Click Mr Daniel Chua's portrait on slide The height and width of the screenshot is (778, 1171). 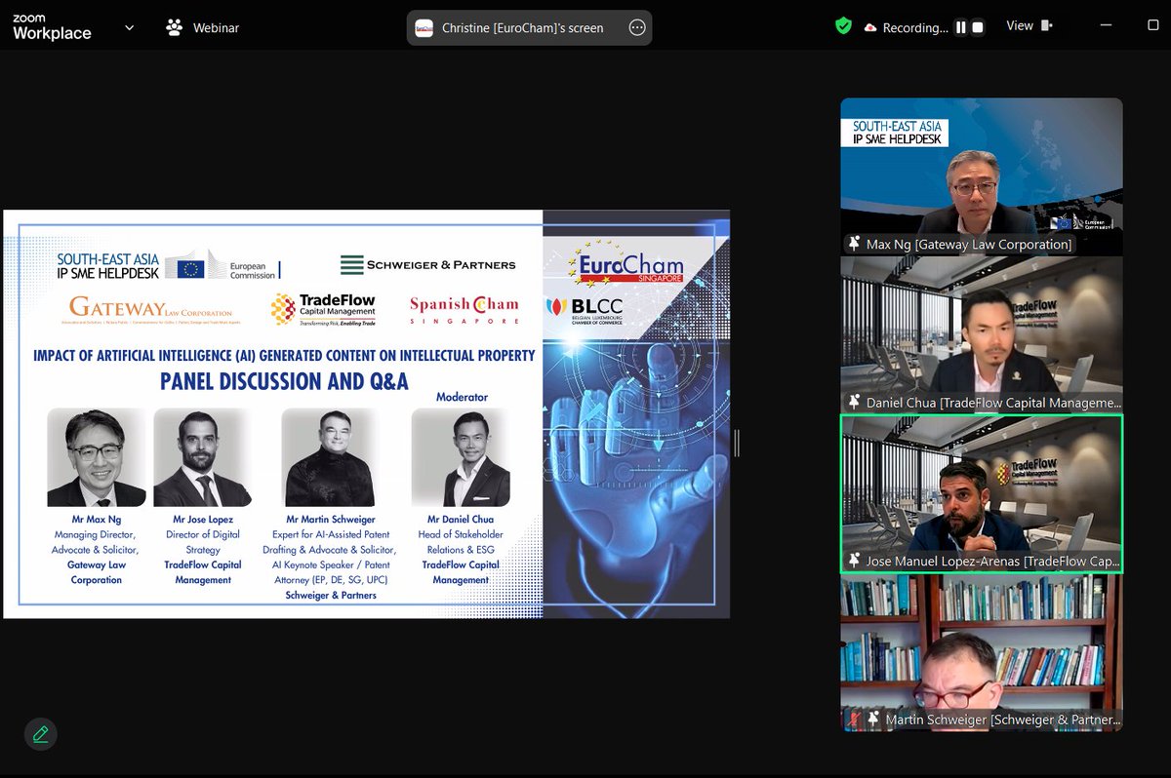pos(461,457)
